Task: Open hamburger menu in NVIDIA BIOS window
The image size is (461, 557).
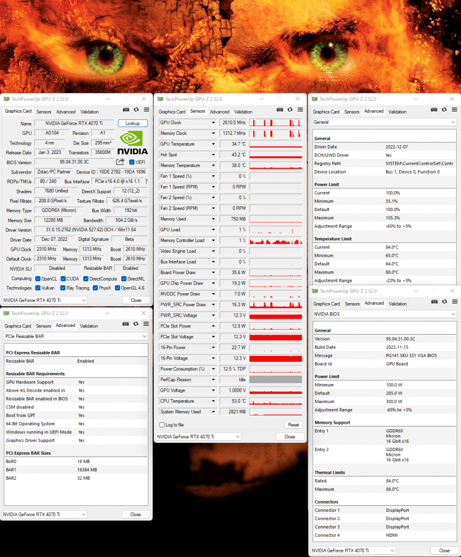Action: pos(454,301)
